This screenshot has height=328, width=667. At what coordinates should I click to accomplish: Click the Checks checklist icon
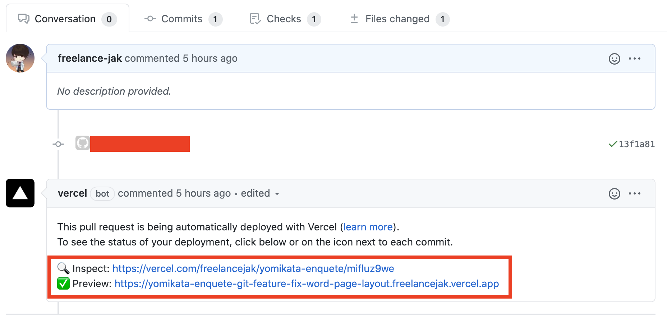pyautogui.click(x=255, y=19)
